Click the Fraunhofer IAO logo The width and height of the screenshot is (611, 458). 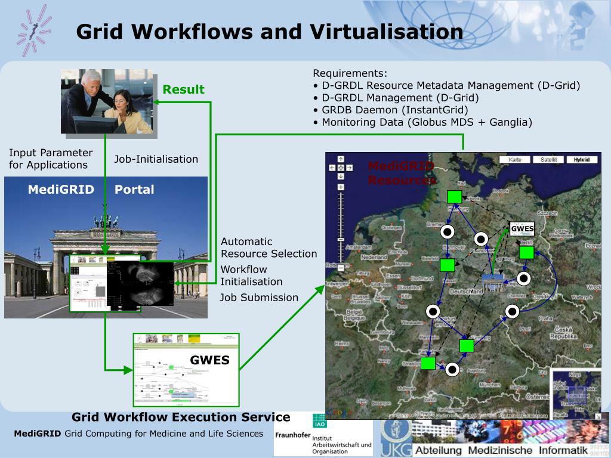323,435
